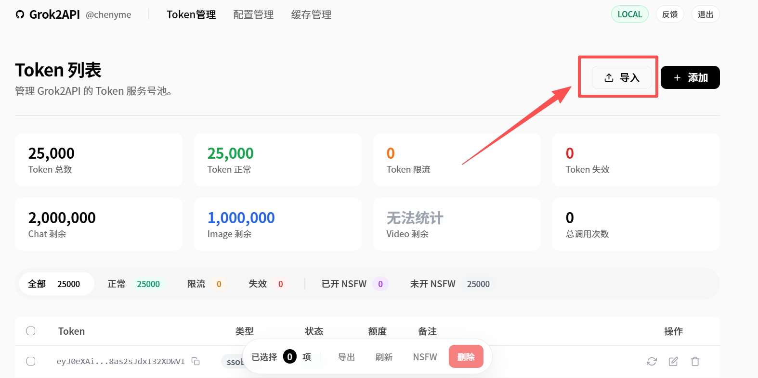Image resolution: width=758 pixels, height=378 pixels.
Task: Filter by 已开 NSFW tokens
Action: point(354,284)
